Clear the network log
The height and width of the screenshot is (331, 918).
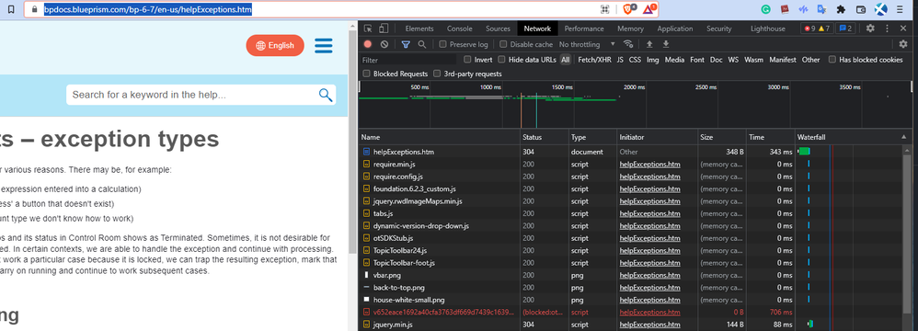pos(384,44)
